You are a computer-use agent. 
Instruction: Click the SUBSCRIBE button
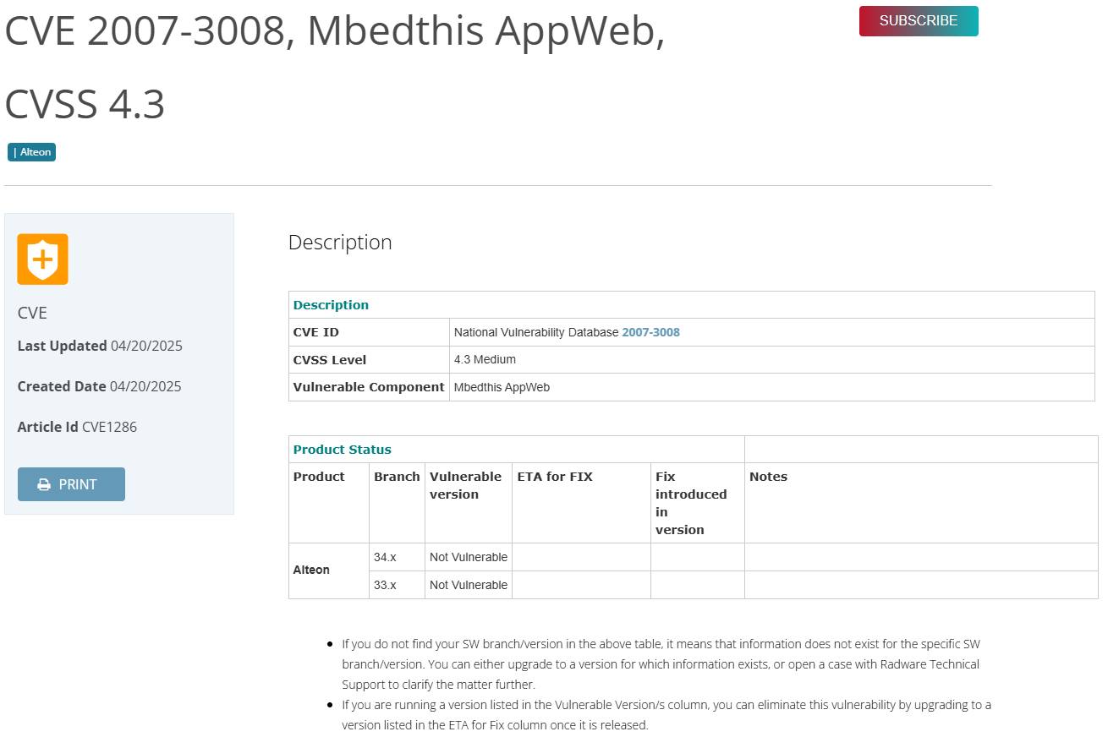tap(919, 21)
